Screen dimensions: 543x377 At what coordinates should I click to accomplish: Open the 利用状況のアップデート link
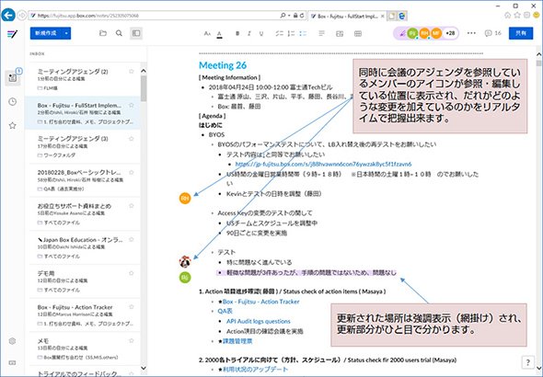coord(255,370)
